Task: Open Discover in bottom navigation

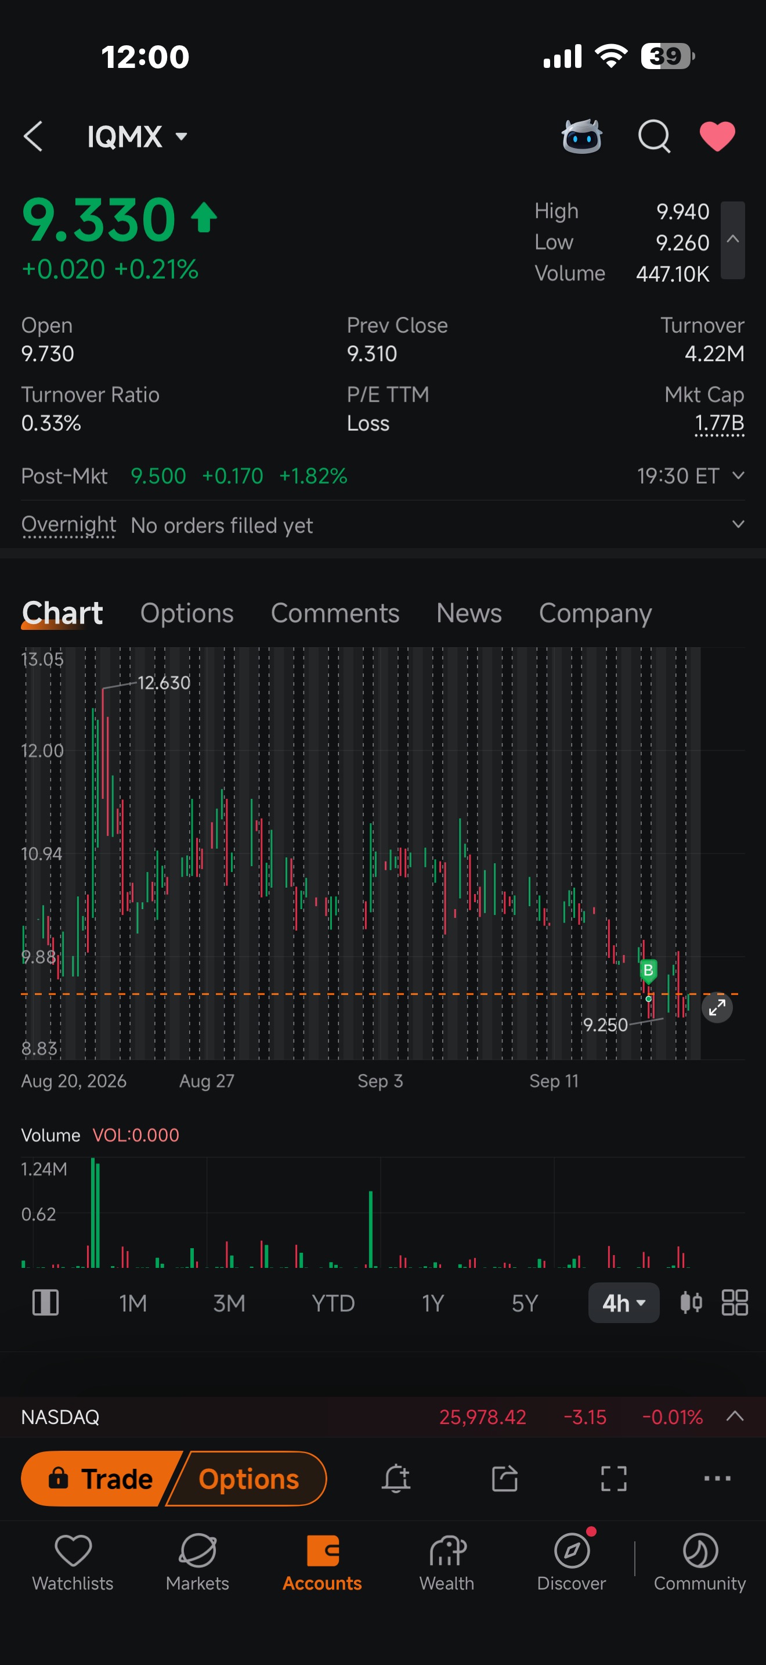Action: click(x=572, y=1563)
